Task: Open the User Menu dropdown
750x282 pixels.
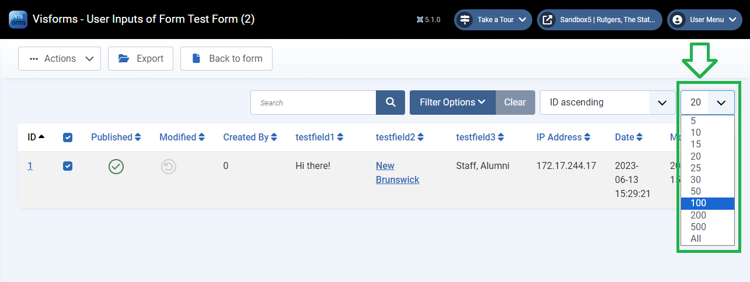Action: [704, 20]
